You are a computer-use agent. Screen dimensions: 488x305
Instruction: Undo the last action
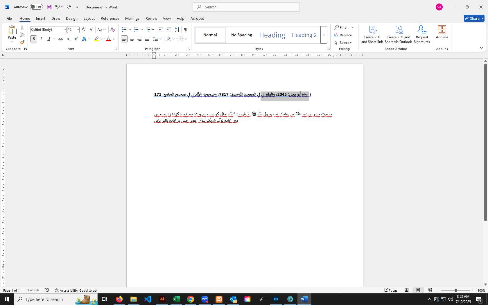pyautogui.click(x=57, y=7)
